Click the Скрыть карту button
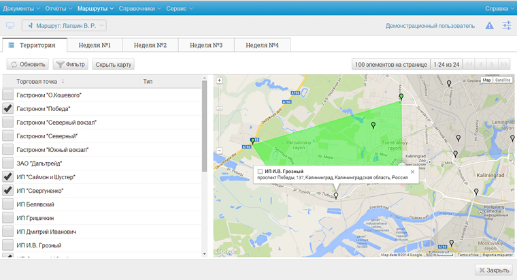The height and width of the screenshot is (280, 517). 113,65
